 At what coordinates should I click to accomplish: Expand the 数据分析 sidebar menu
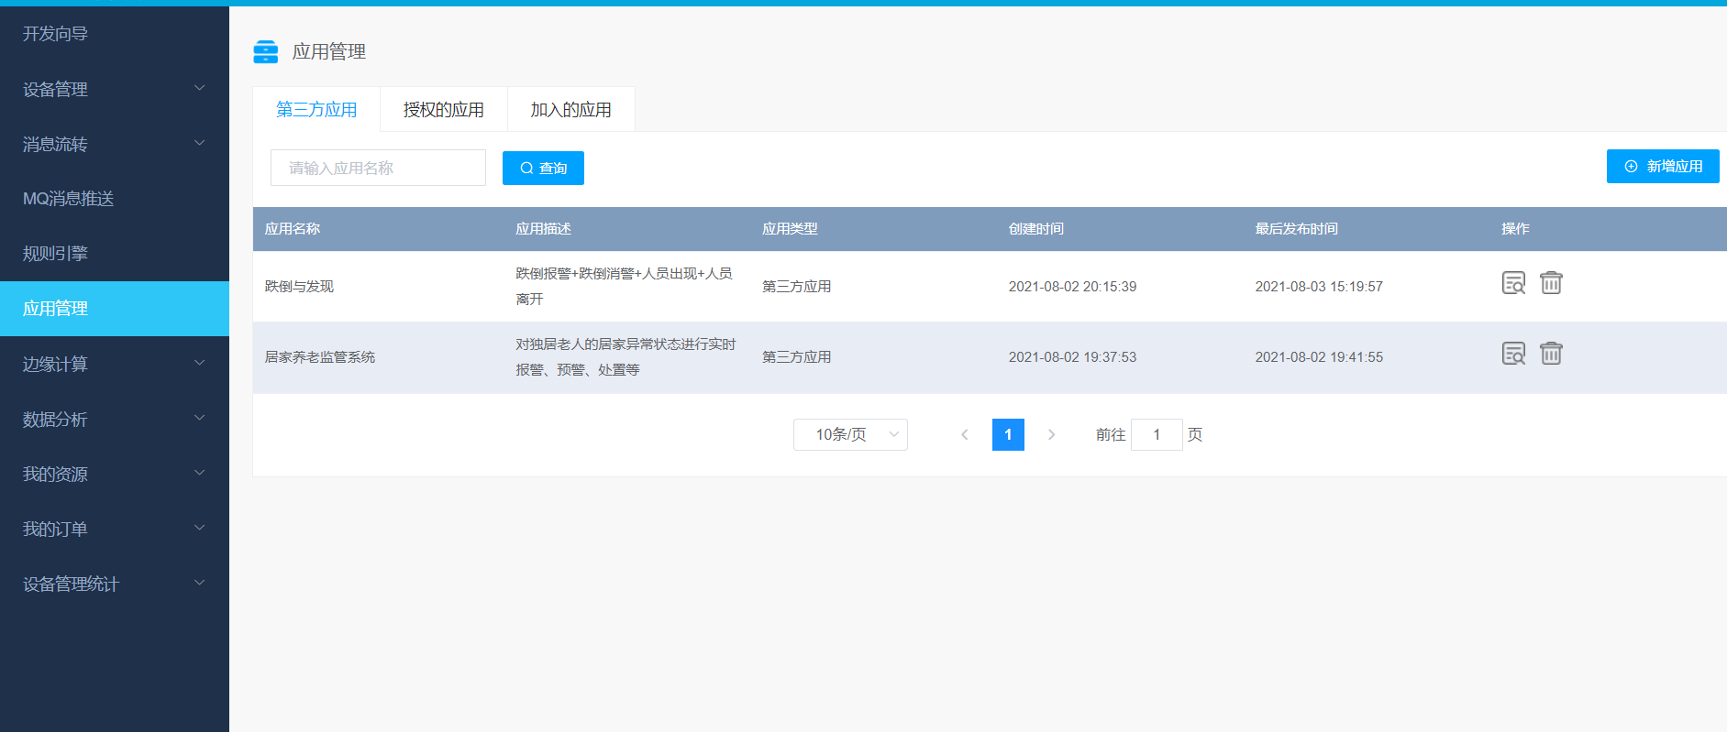coord(115,419)
